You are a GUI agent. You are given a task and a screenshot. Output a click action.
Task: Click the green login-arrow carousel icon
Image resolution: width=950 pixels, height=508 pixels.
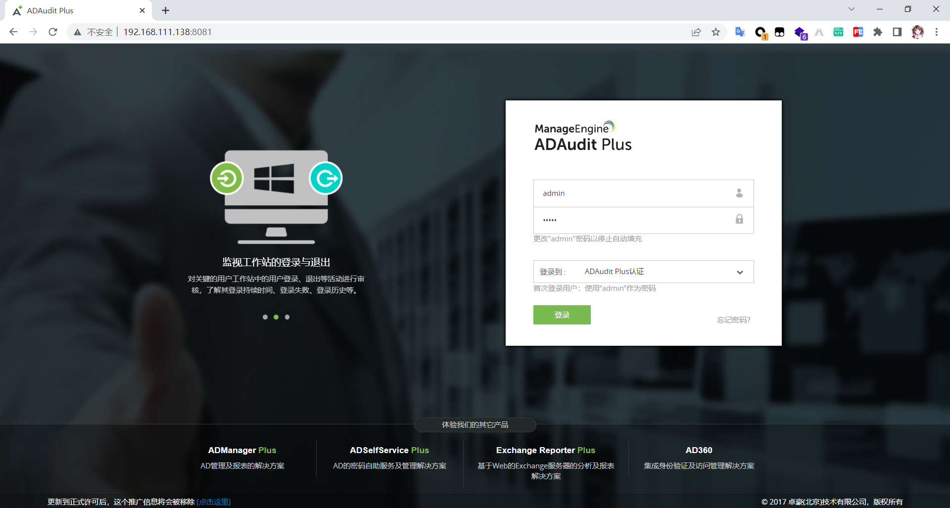coord(227,178)
